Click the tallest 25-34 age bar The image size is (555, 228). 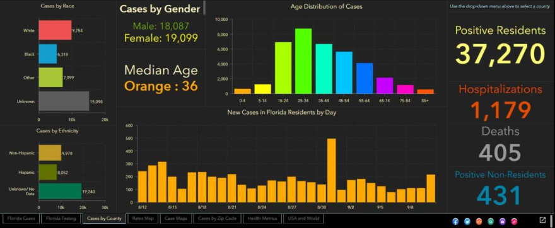pos(303,61)
